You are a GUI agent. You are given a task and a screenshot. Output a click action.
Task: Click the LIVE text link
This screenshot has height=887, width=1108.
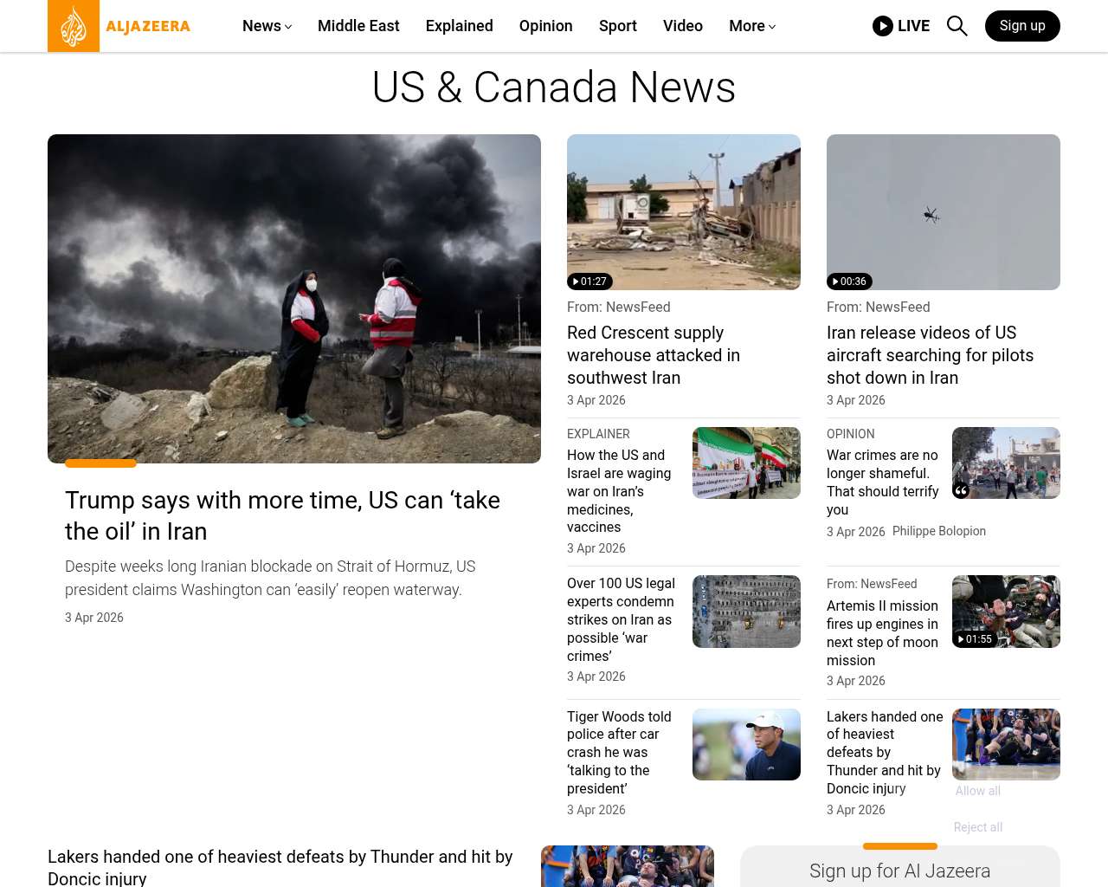click(913, 26)
